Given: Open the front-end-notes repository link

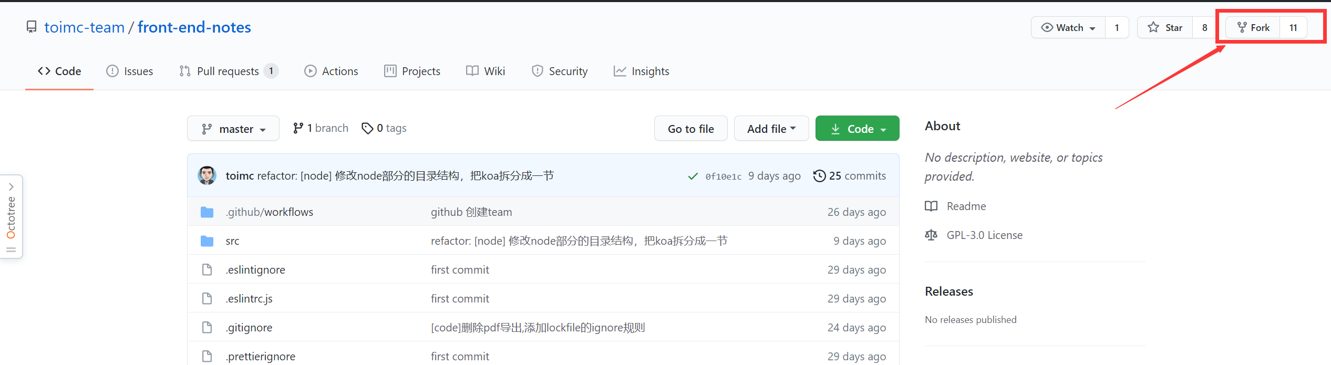Looking at the screenshot, I should pos(194,27).
